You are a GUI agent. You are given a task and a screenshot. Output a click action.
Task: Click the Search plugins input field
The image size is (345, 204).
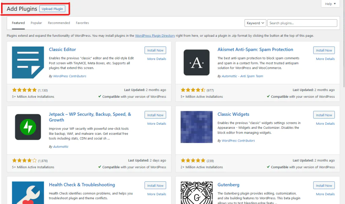(x=302, y=23)
